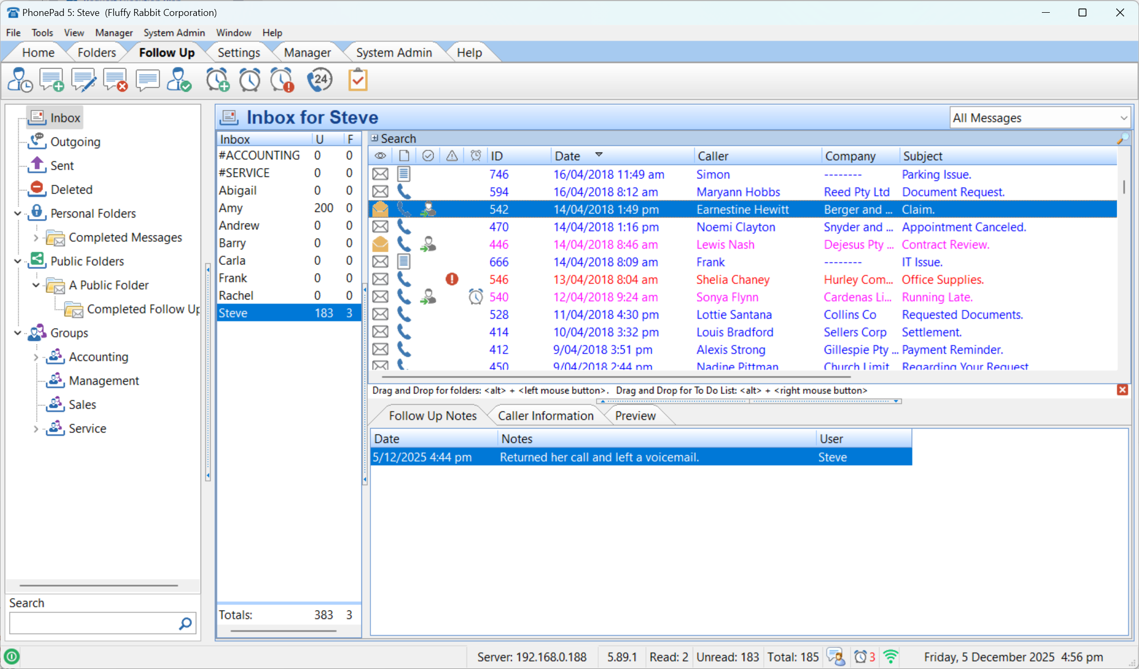Click the alarm clock with red alert icon

pyautogui.click(x=282, y=80)
